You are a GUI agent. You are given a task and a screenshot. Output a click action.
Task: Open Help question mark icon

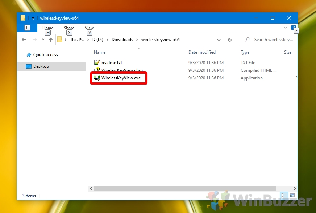[x=293, y=28]
